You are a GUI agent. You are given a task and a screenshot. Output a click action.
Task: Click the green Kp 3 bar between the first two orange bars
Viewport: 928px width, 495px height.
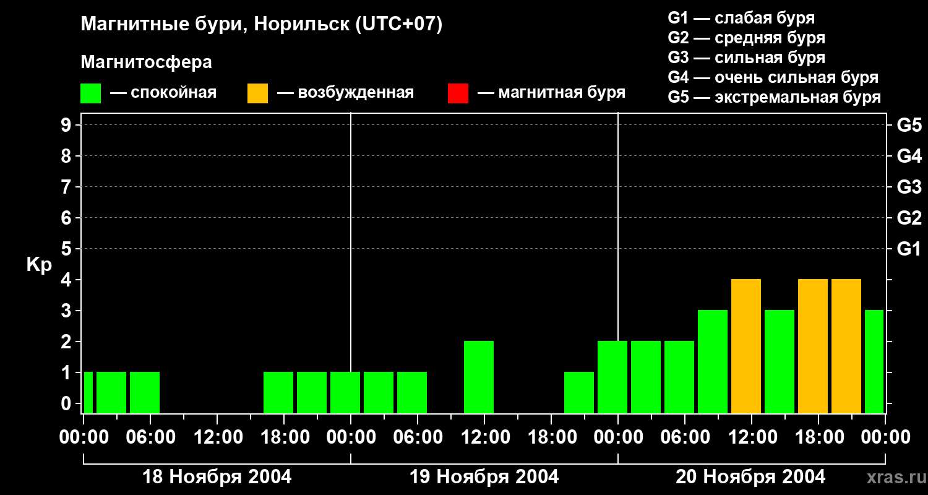pos(780,361)
